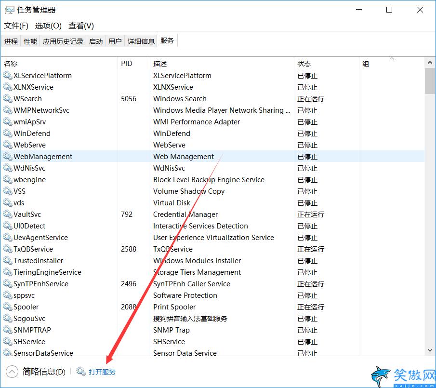
Task: Select the WSearch service name
Action: point(27,99)
